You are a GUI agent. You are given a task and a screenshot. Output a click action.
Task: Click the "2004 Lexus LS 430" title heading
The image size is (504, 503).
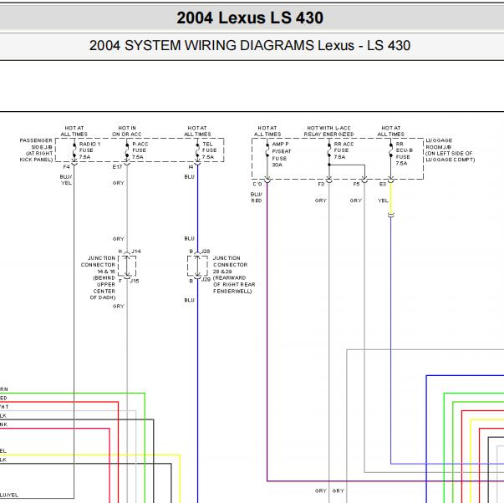coord(250,18)
